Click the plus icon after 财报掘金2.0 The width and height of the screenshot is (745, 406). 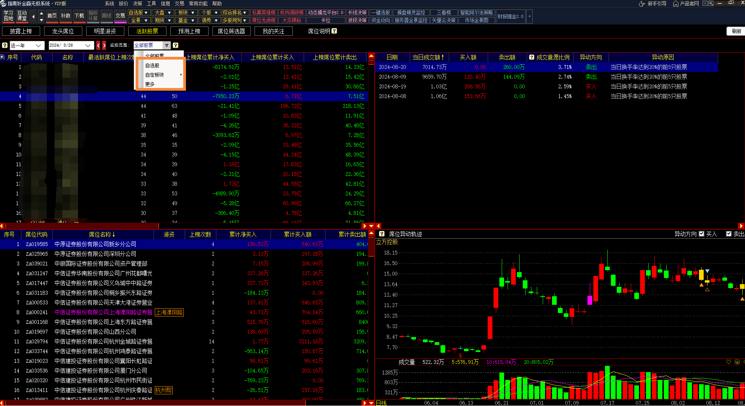pos(529,16)
